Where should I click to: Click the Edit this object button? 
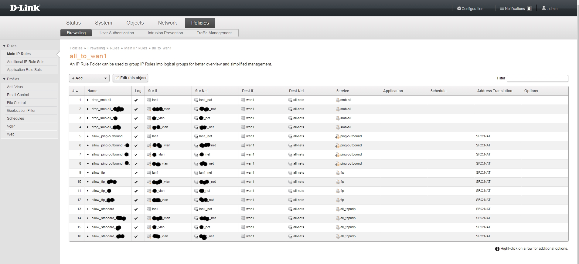point(130,78)
